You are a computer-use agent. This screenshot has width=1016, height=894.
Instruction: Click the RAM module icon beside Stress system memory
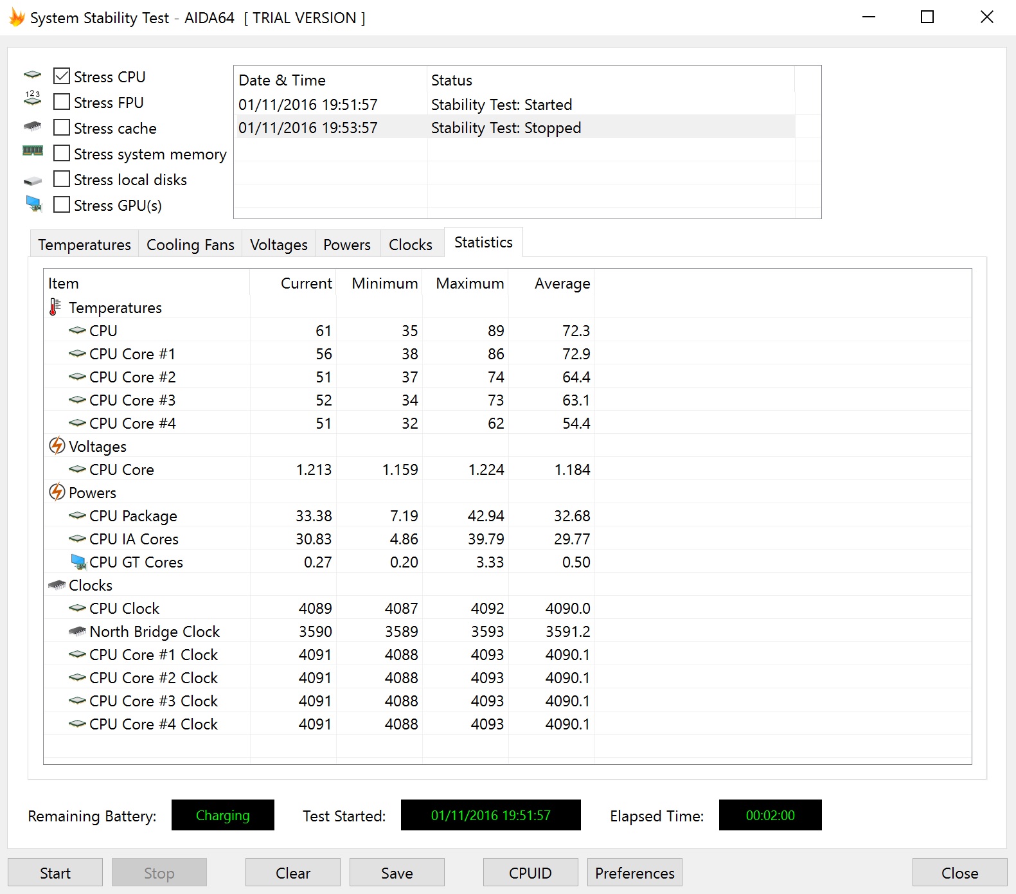(33, 150)
